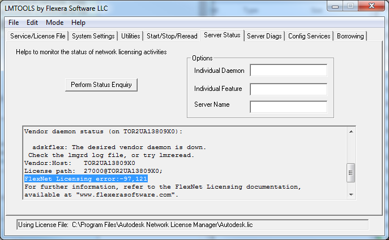Click the status log scroll down arrow

coord(351,194)
